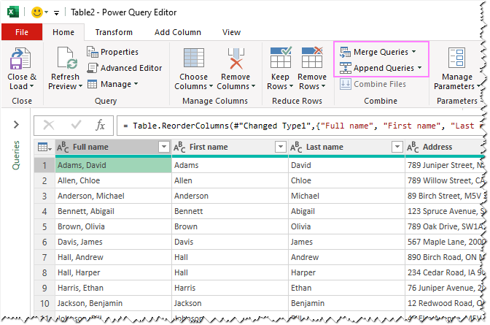Click the Keep Rows icon

click(x=280, y=57)
